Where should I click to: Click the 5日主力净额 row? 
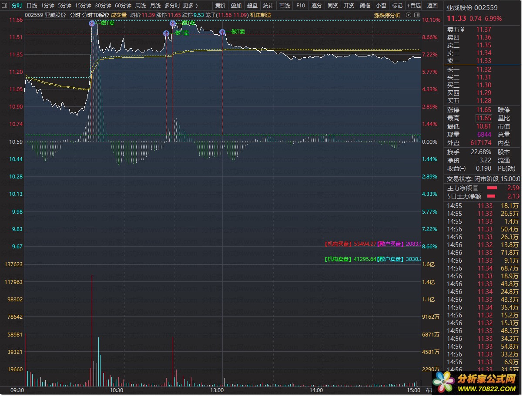pos(483,196)
